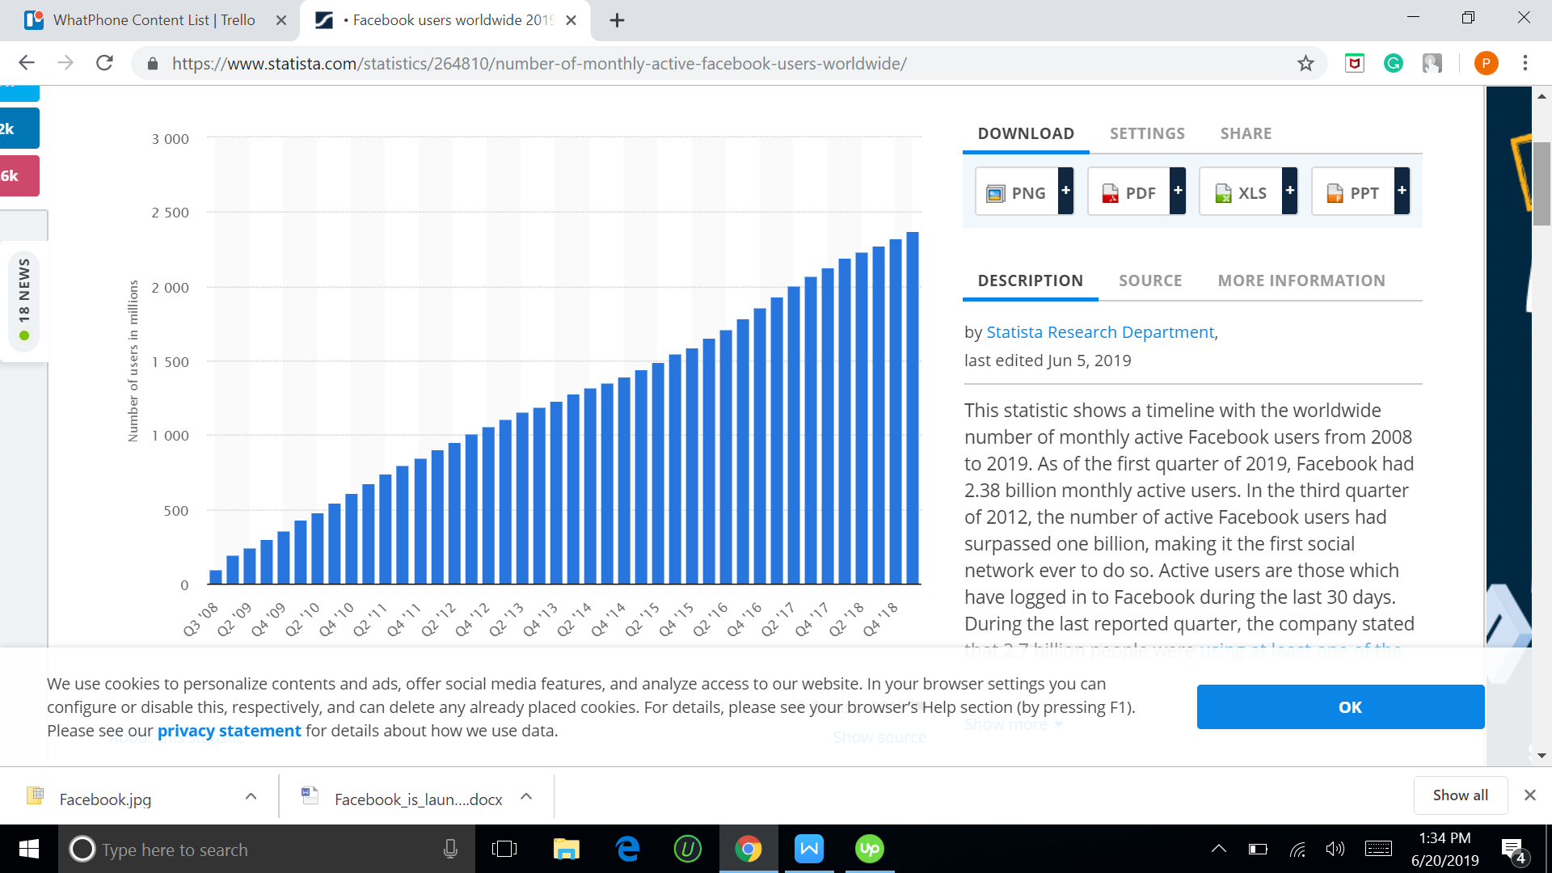Download the data as XLS

[1242, 192]
